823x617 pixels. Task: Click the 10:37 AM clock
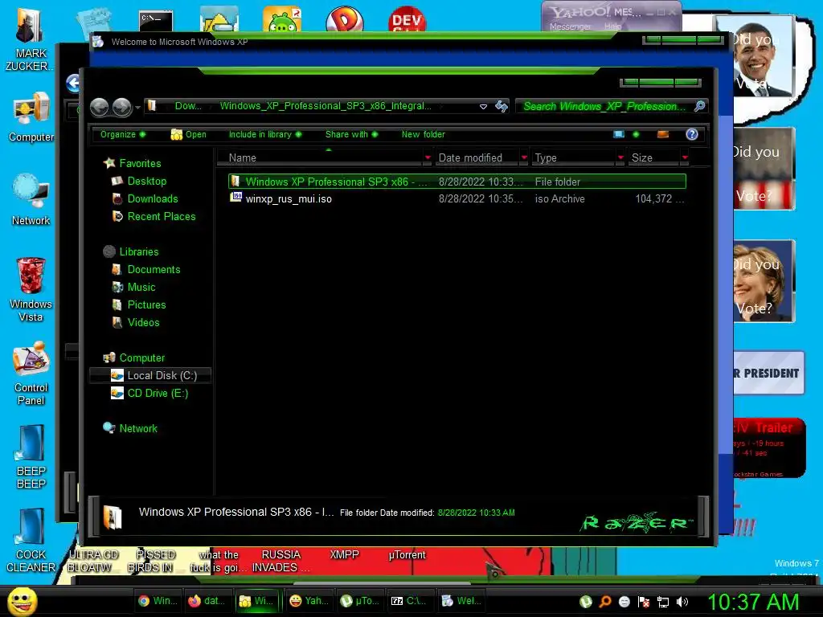tap(753, 602)
